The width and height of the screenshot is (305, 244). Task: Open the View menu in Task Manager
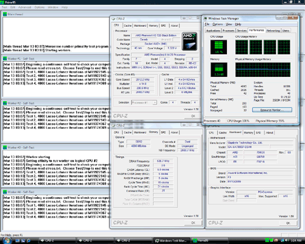(x=229, y=24)
